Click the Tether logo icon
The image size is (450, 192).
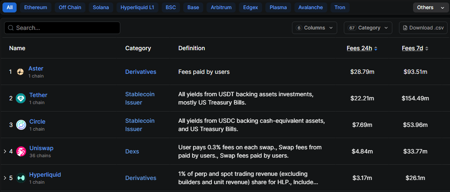(x=21, y=98)
